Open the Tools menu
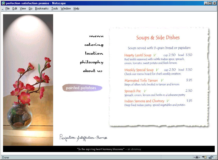 tap(55, 8)
